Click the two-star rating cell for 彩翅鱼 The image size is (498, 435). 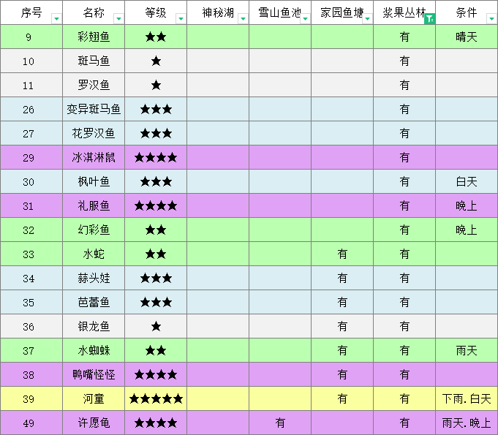click(x=156, y=37)
